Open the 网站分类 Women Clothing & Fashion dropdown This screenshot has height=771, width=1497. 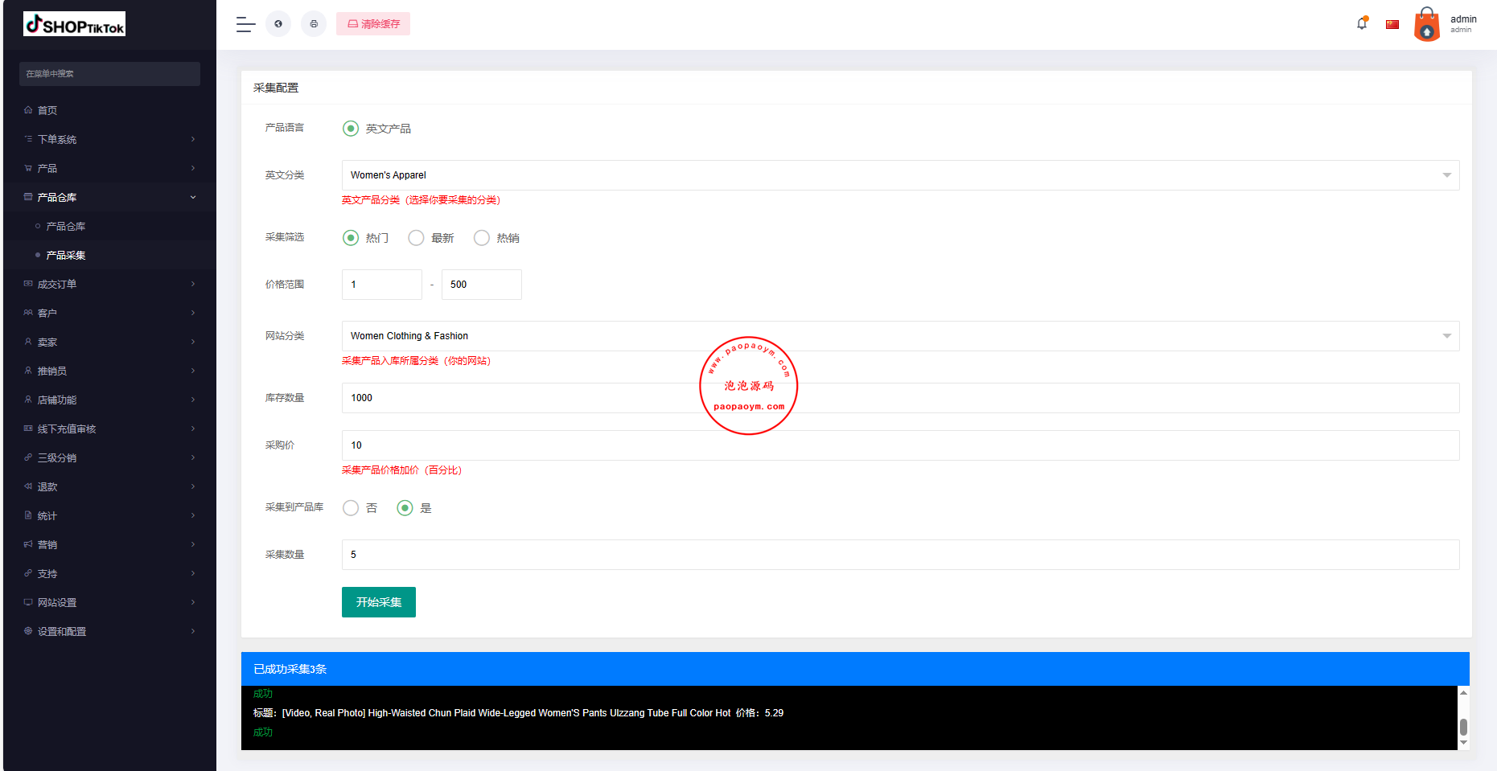(900, 336)
